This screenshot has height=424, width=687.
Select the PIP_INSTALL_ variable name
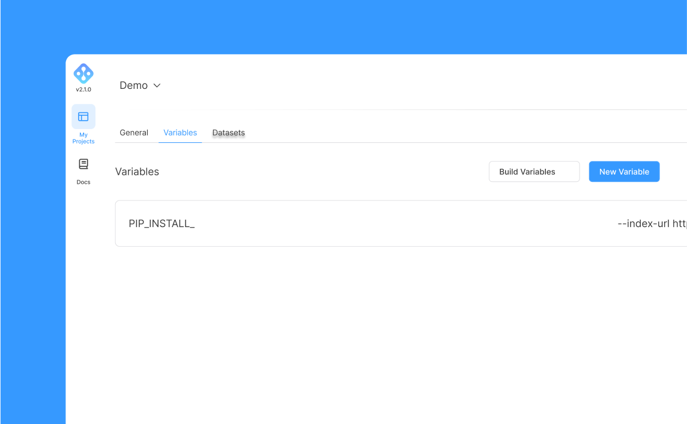coord(162,224)
